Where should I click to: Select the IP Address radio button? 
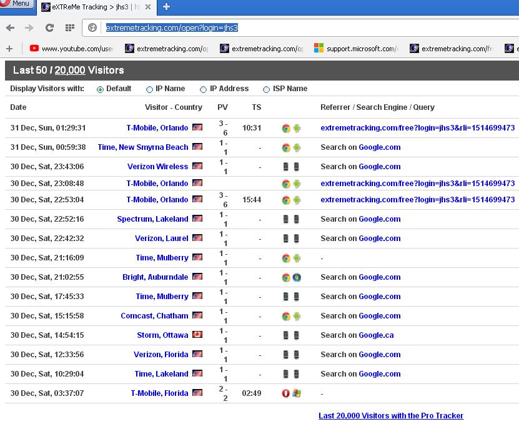point(203,89)
